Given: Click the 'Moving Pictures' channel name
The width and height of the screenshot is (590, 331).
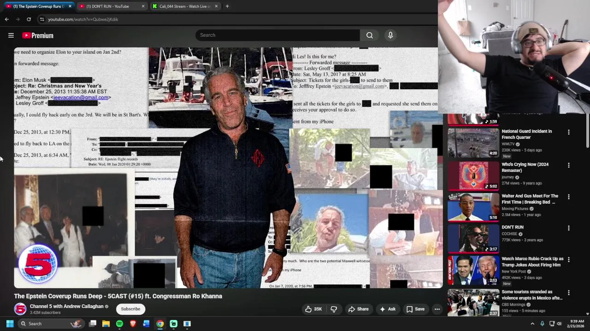Looking at the screenshot, I should (x=515, y=209).
